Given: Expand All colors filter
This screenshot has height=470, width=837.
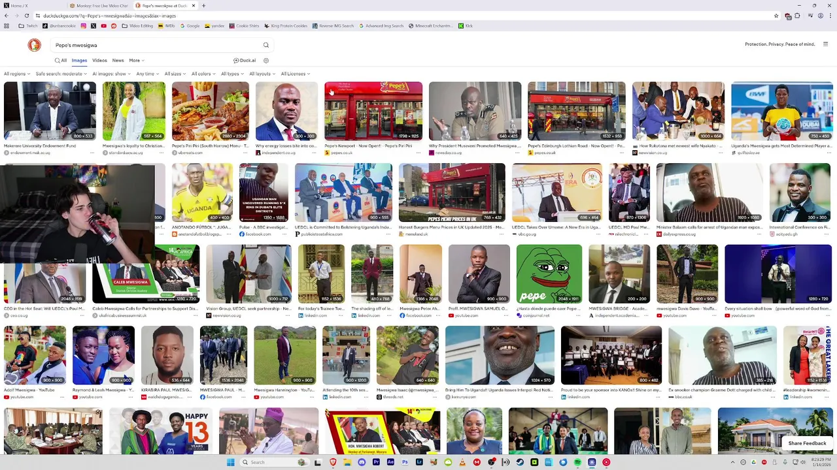Looking at the screenshot, I should click(x=203, y=74).
